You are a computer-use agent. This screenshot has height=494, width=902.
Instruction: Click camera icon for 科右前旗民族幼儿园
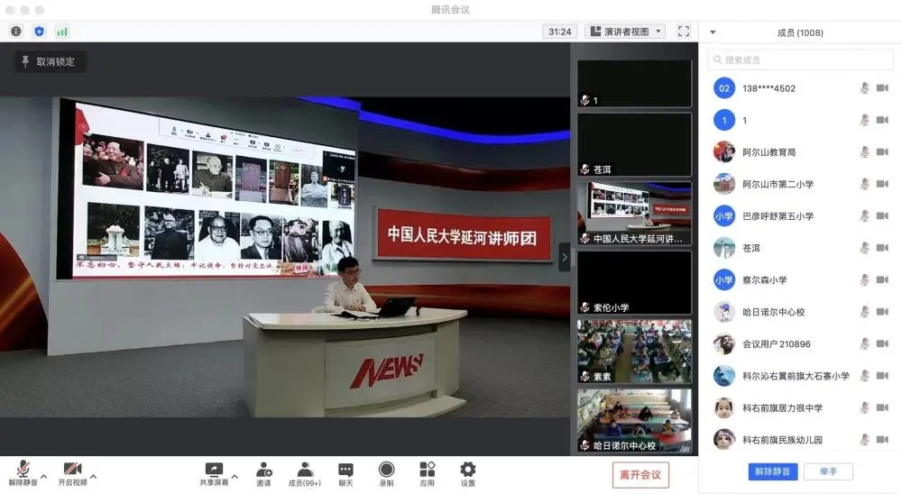(882, 439)
